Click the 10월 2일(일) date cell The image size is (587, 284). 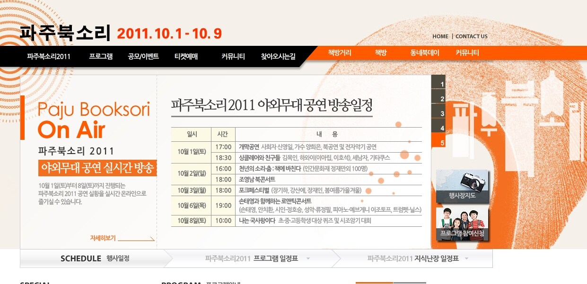tap(192, 173)
